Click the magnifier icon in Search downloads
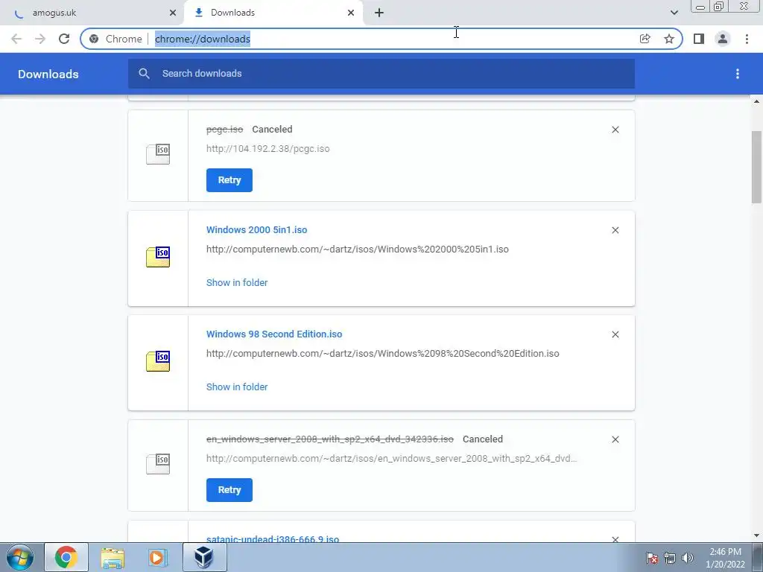The image size is (763, 572). 144,74
